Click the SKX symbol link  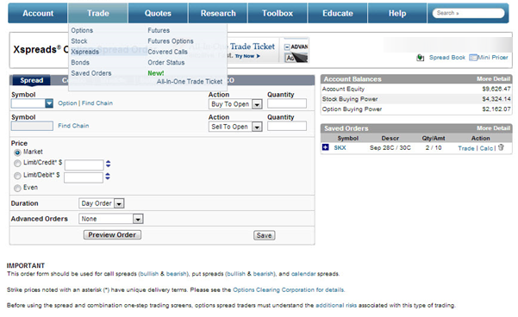340,148
